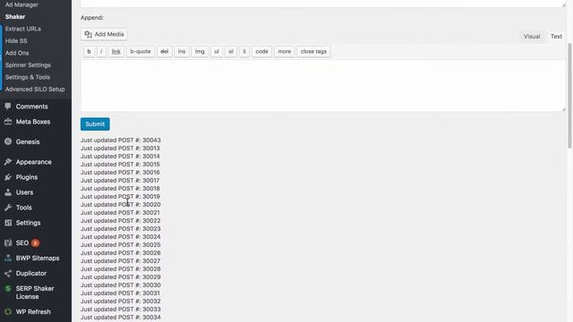
Task: Click log line POST #: 30043
Action: (x=121, y=140)
